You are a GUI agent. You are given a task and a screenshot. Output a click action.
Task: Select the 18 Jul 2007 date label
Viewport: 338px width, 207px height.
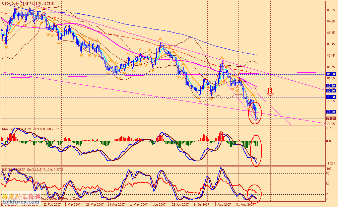click(202, 205)
